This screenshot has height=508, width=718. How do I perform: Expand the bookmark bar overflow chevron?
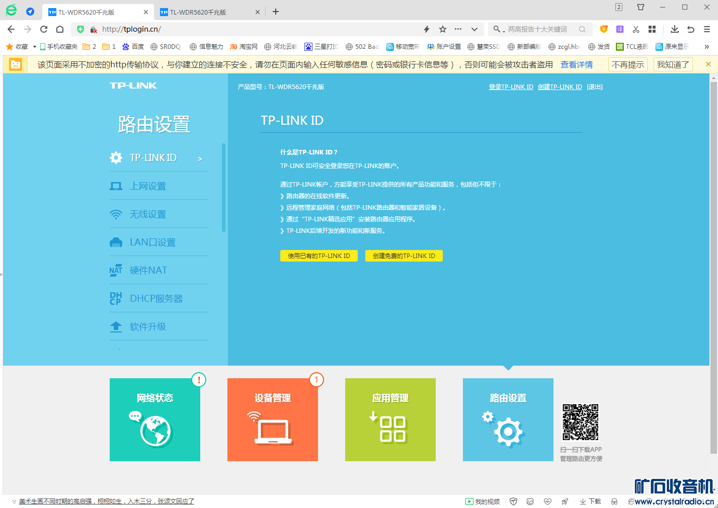click(706, 46)
